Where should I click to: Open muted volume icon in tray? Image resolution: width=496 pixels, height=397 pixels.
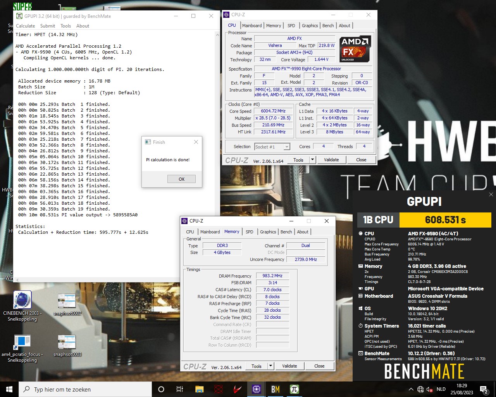click(429, 389)
